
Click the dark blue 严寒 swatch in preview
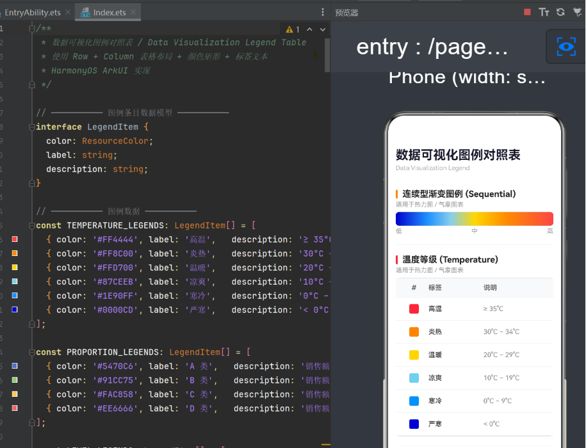tap(414, 424)
